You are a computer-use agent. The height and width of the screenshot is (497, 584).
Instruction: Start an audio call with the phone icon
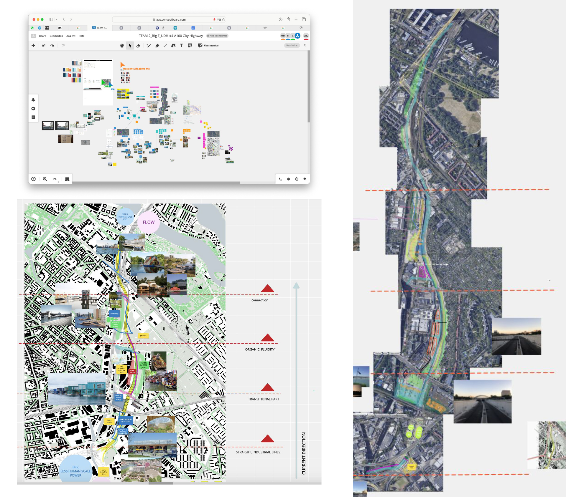tap(280, 179)
